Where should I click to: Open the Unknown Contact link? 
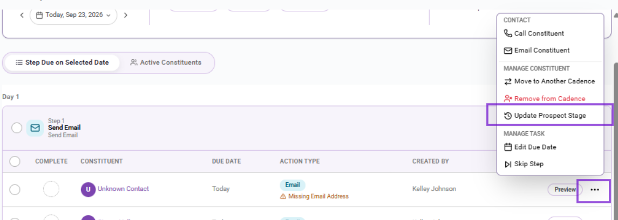(124, 189)
